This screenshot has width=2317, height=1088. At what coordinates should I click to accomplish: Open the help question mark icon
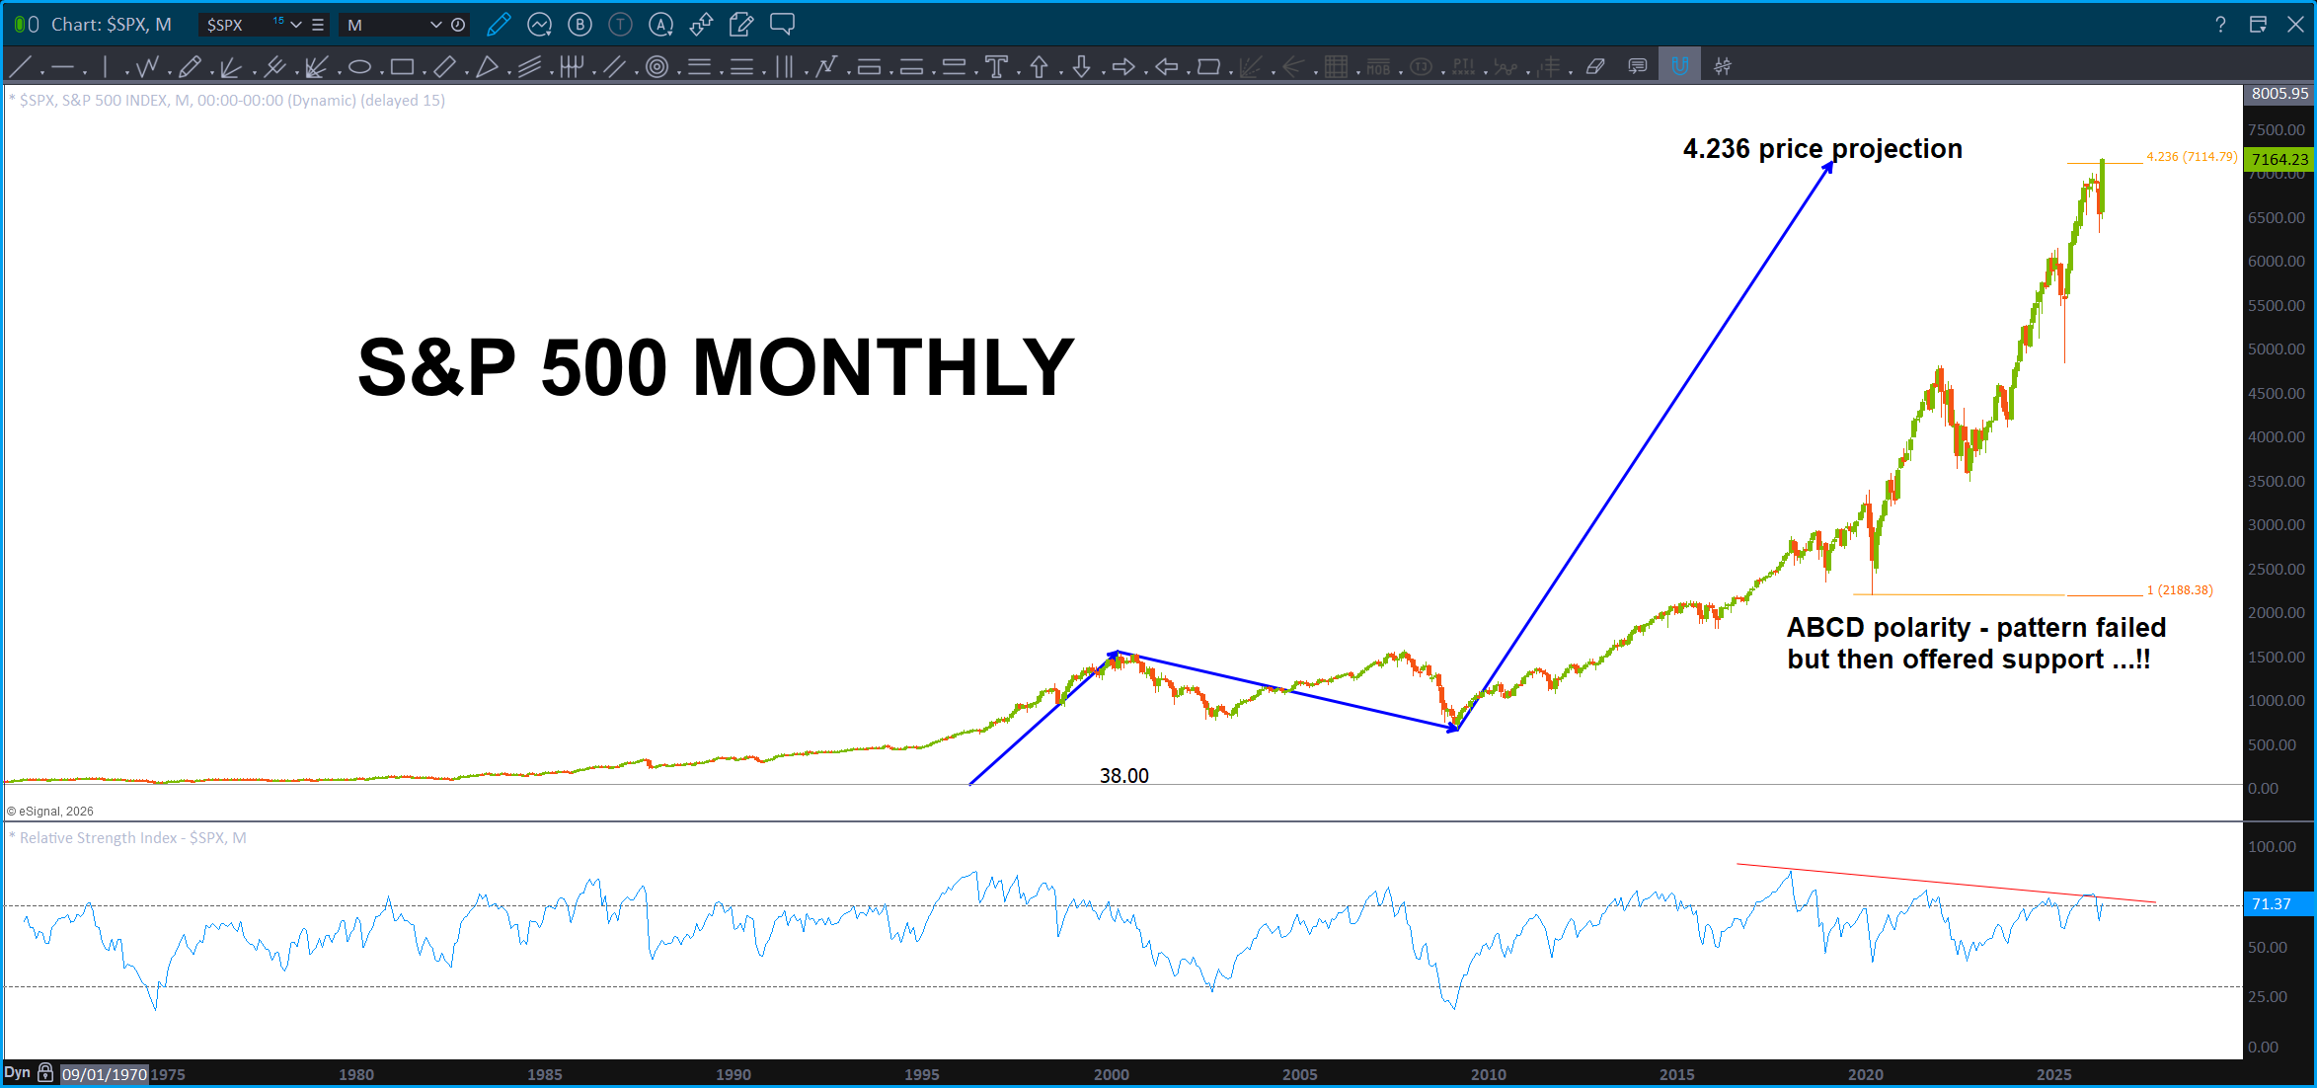coord(2220,25)
